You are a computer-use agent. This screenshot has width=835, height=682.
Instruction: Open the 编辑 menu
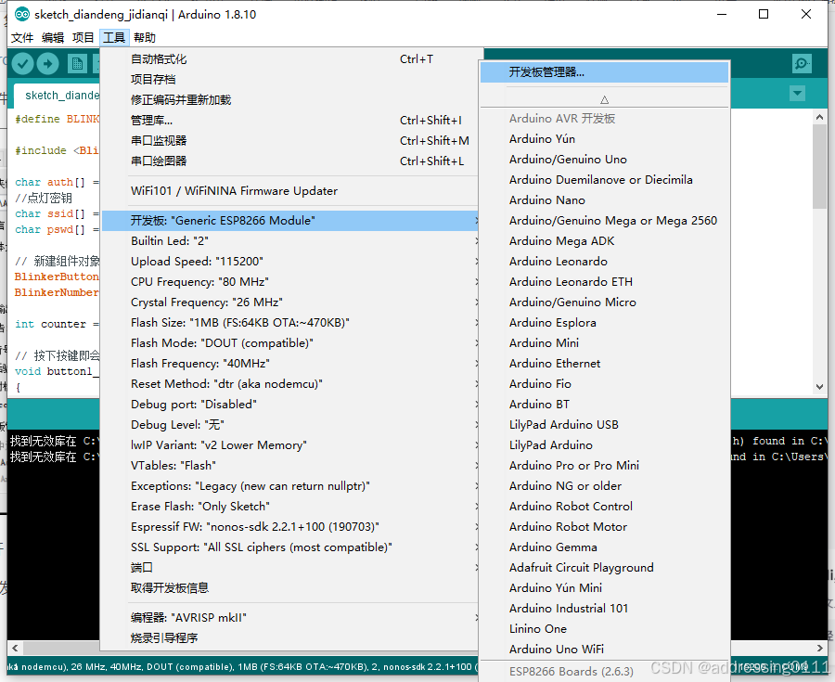pos(53,38)
